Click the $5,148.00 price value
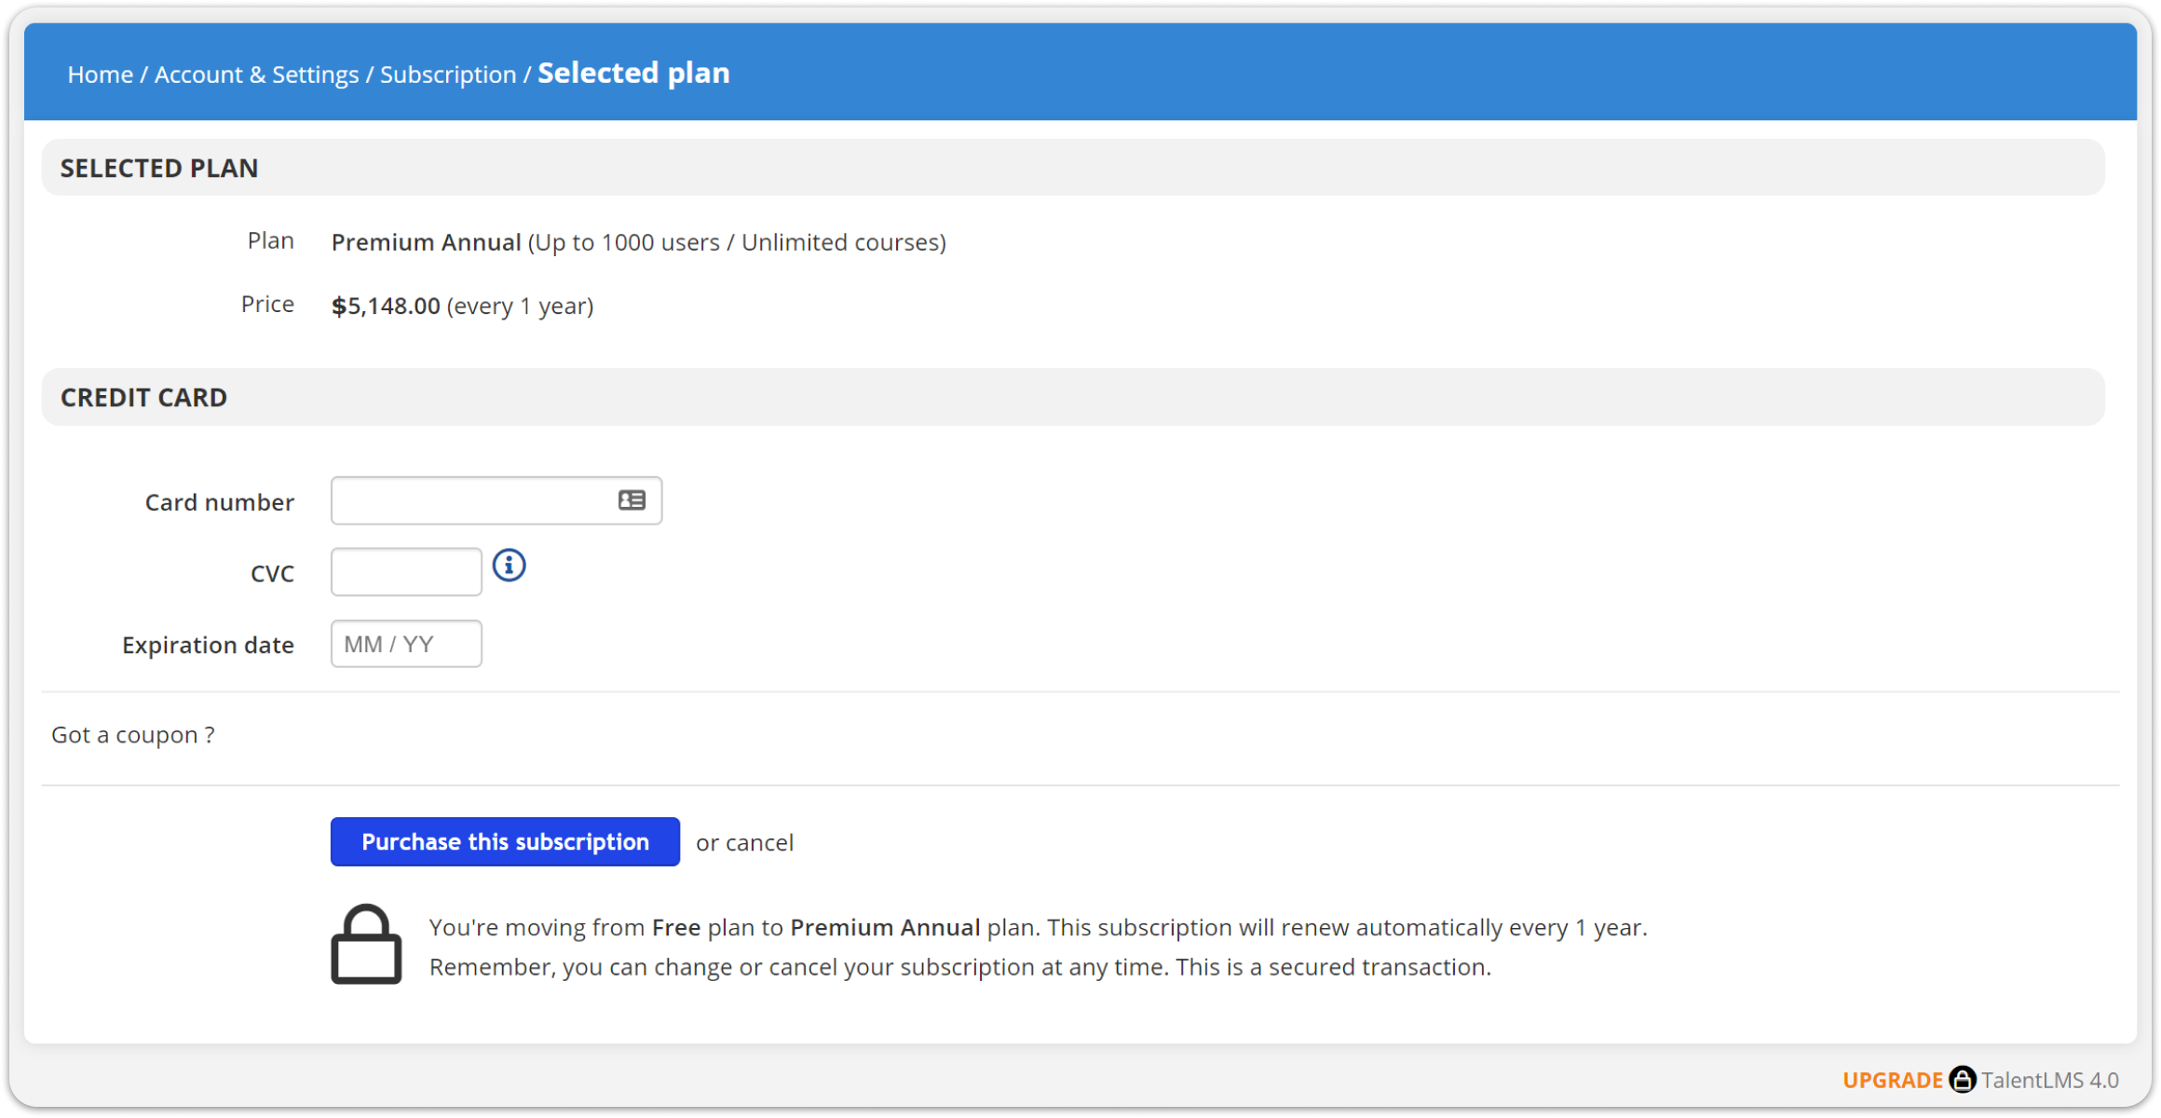 [x=386, y=306]
